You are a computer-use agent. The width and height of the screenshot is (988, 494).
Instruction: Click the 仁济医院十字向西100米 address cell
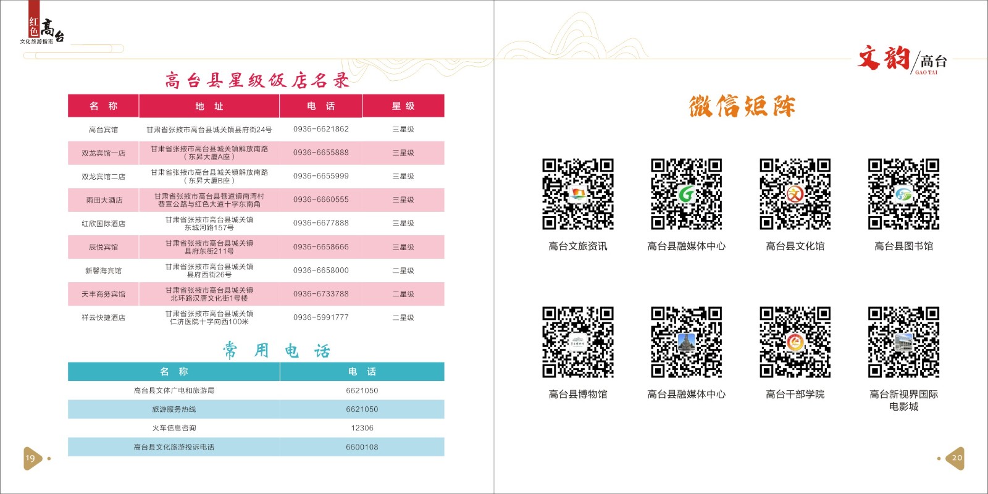pos(209,317)
